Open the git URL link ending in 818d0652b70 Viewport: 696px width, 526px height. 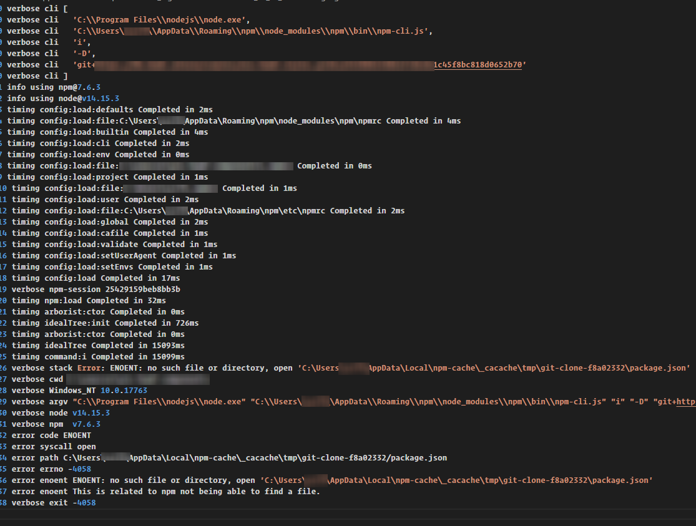[x=478, y=65]
